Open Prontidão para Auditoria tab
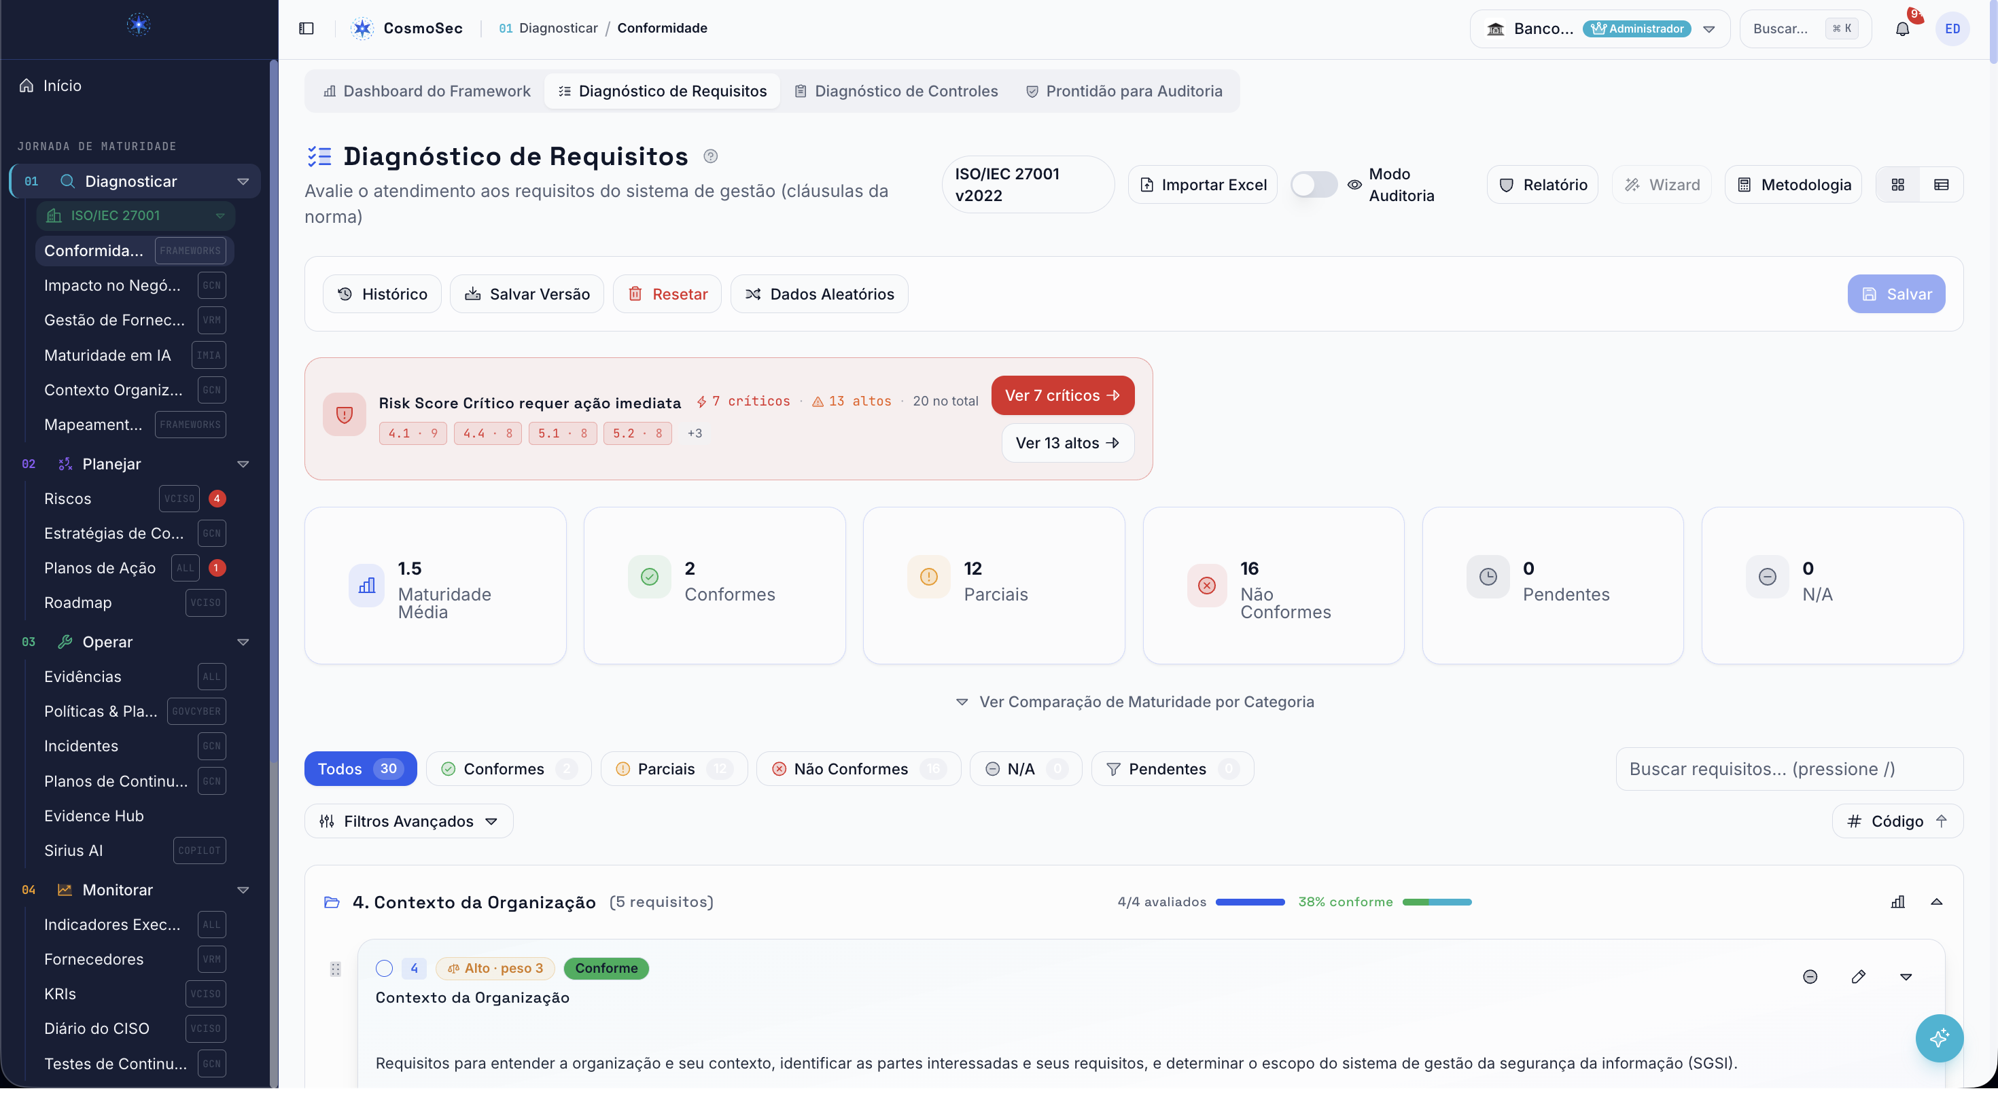This screenshot has height=1110, width=1998. click(1124, 92)
